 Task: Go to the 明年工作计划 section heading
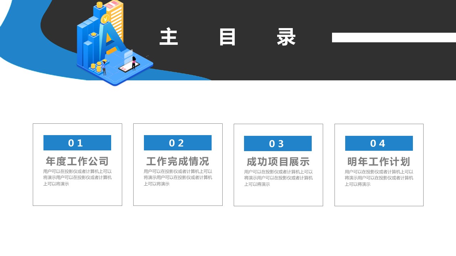[x=379, y=162]
